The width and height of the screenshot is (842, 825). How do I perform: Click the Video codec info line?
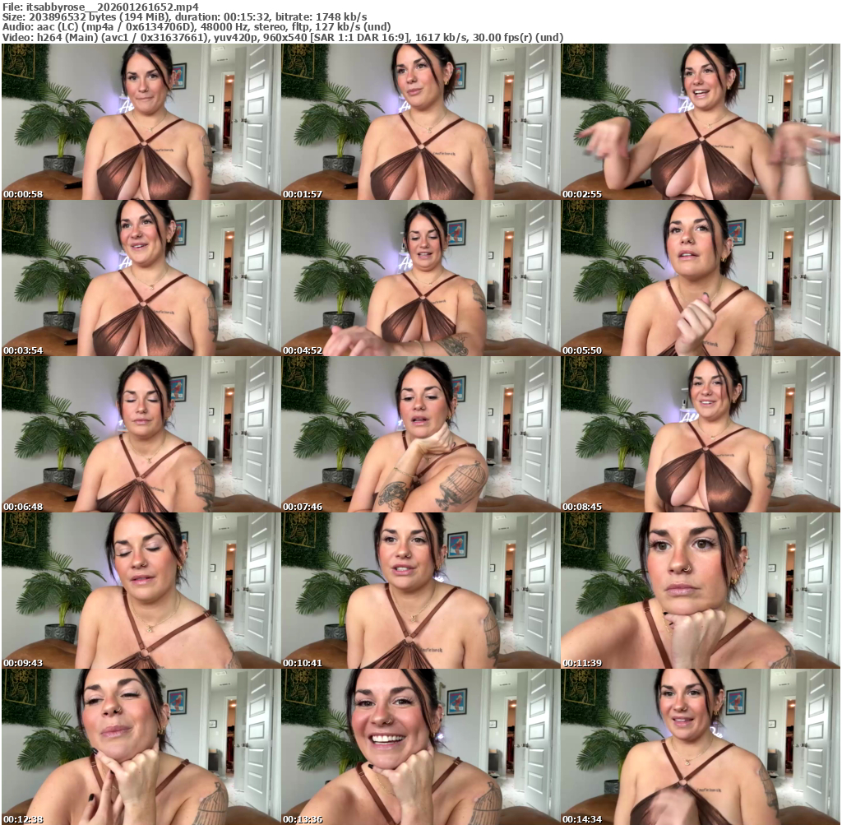(283, 37)
